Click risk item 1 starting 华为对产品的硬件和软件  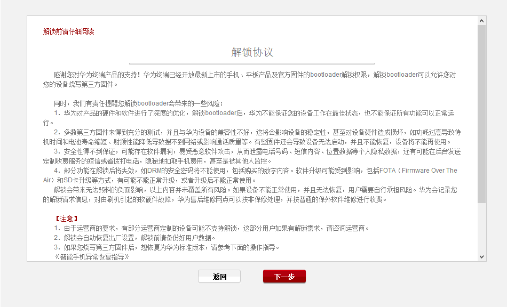point(248,118)
